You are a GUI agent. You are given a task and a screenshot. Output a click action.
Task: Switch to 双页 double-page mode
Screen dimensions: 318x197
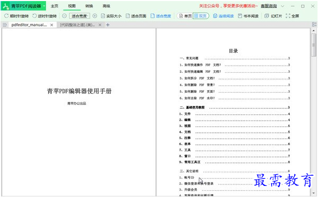coord(201,16)
